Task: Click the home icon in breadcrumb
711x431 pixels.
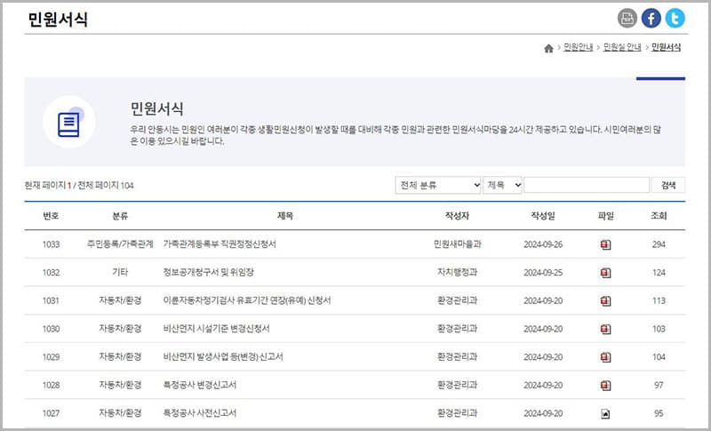Action: coord(548,48)
